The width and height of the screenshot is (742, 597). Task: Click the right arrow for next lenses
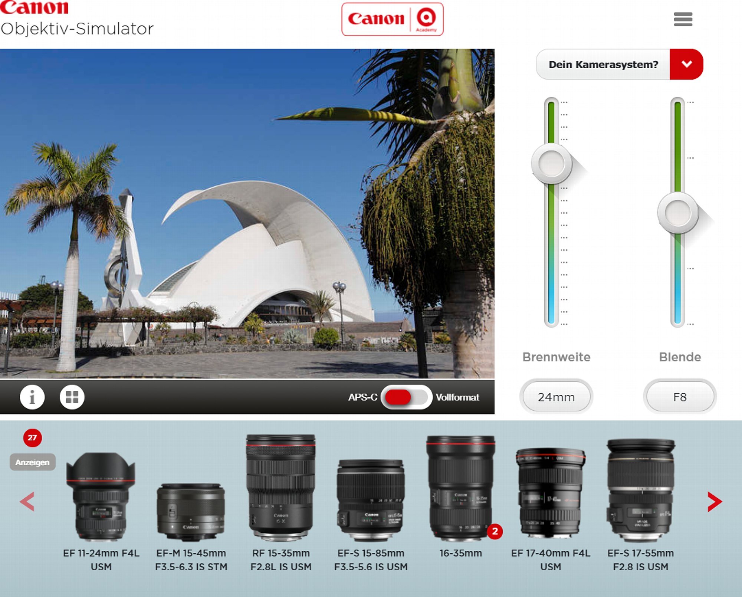[x=714, y=502]
